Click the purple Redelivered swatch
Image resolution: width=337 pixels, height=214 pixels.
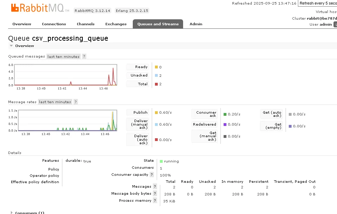225,125
